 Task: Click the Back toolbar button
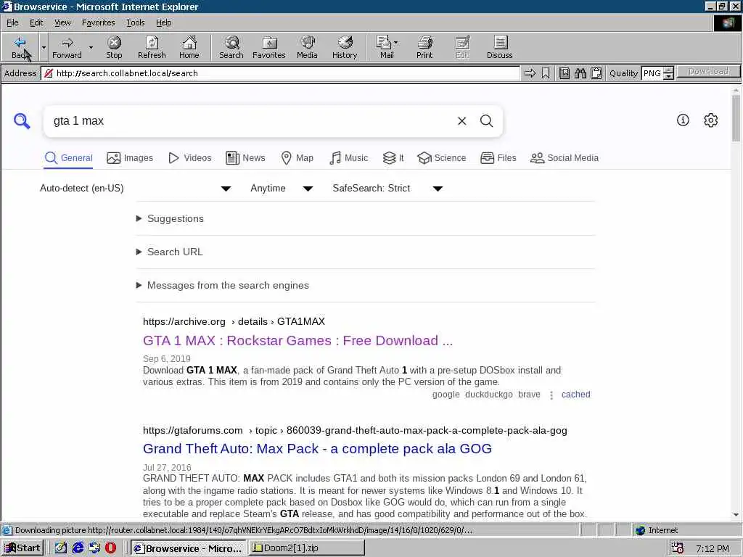[20, 47]
